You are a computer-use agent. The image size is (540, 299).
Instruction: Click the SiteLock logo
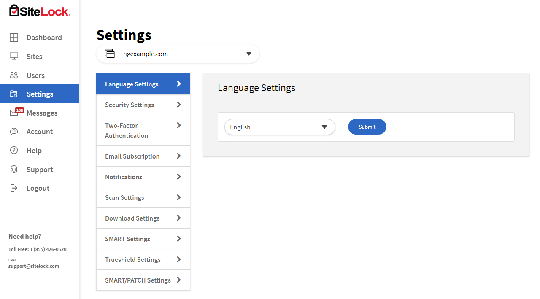point(40,11)
